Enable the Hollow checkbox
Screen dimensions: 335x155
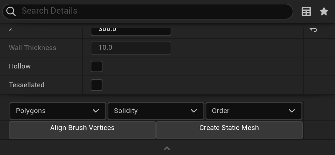[97, 66]
